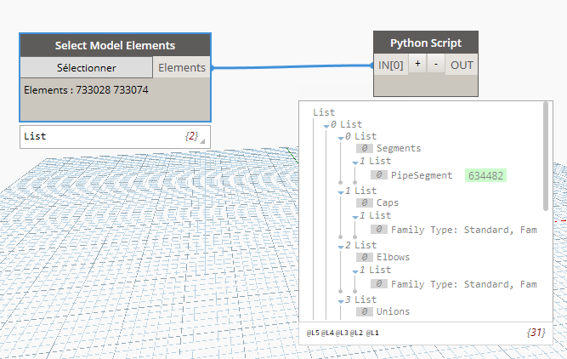The image size is (567, 359).
Task: Collapse the 1 List containing PipeSegment
Action: click(x=355, y=162)
